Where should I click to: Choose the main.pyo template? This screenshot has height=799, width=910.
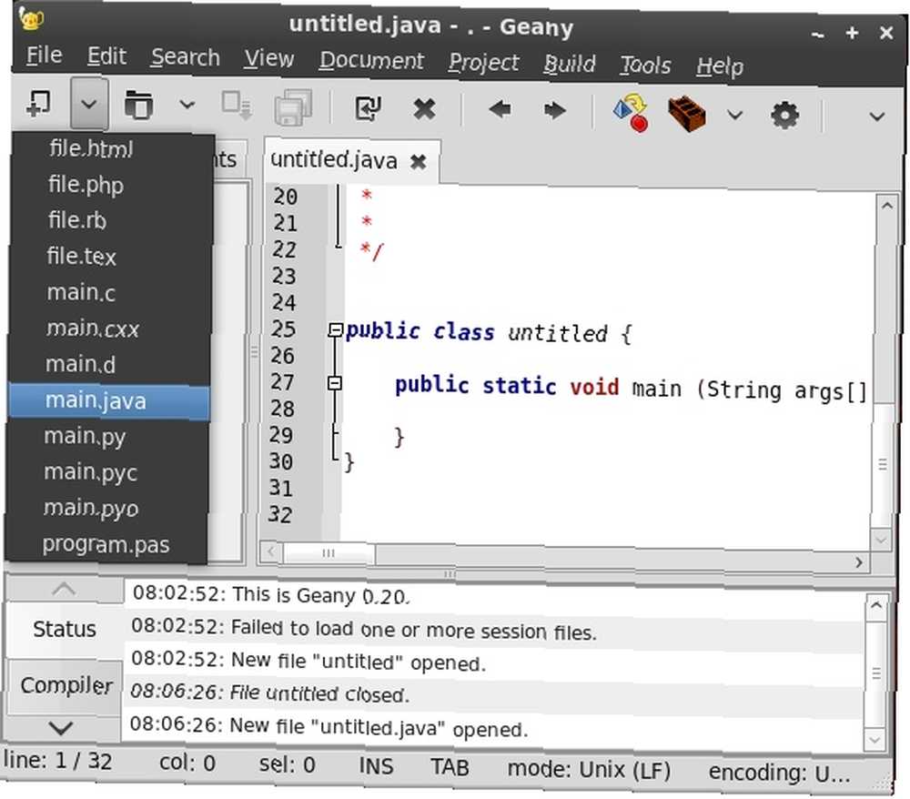click(x=106, y=509)
